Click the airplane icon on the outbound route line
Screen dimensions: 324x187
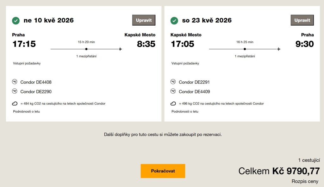coord(120,49)
